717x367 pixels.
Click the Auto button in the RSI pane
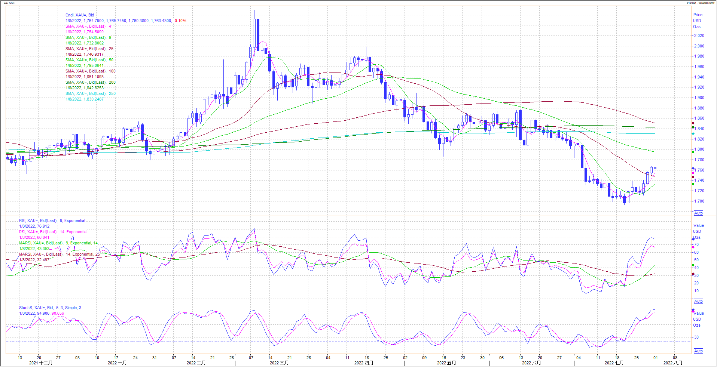[x=698, y=301]
